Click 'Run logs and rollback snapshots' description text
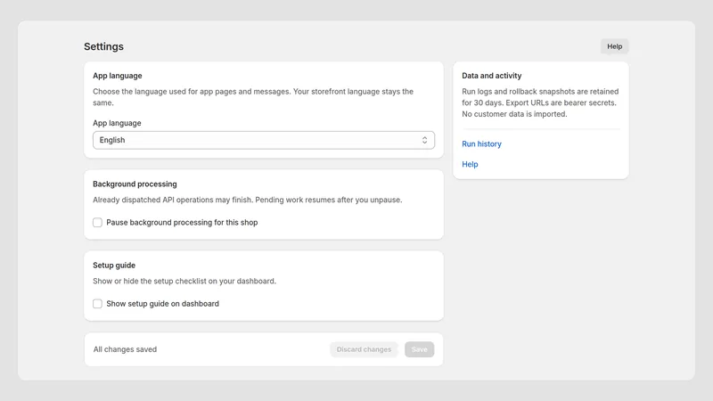The image size is (713, 401). click(x=540, y=102)
